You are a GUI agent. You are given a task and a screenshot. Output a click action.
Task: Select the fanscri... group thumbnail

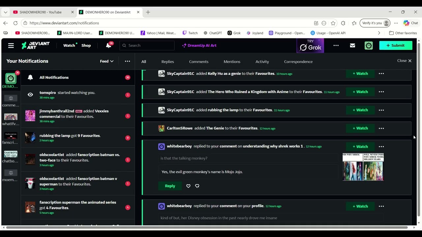(11, 136)
